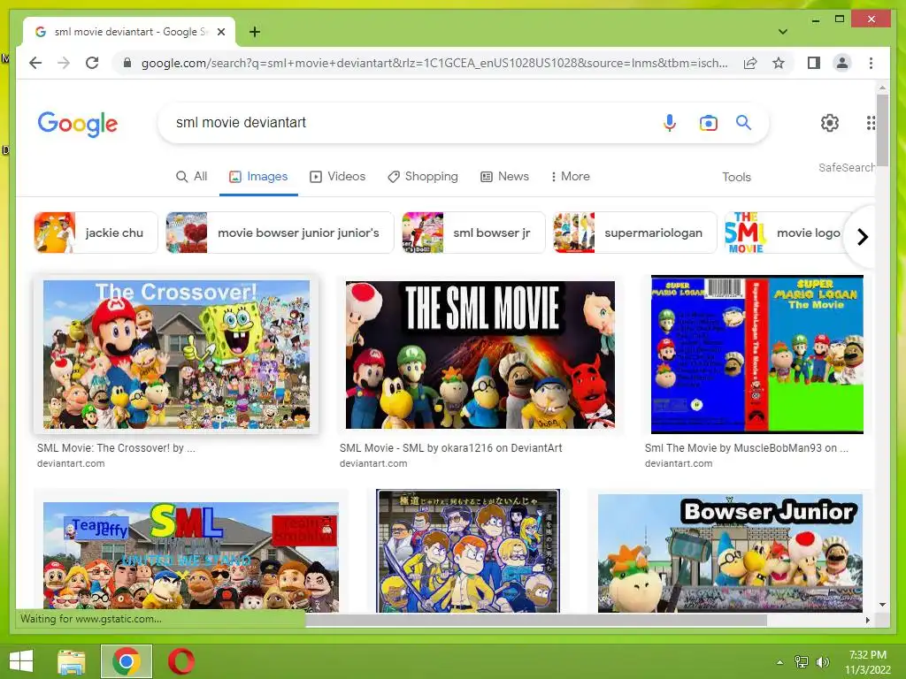
Task: Close the sml movie deviantart tab
Action: (220, 33)
